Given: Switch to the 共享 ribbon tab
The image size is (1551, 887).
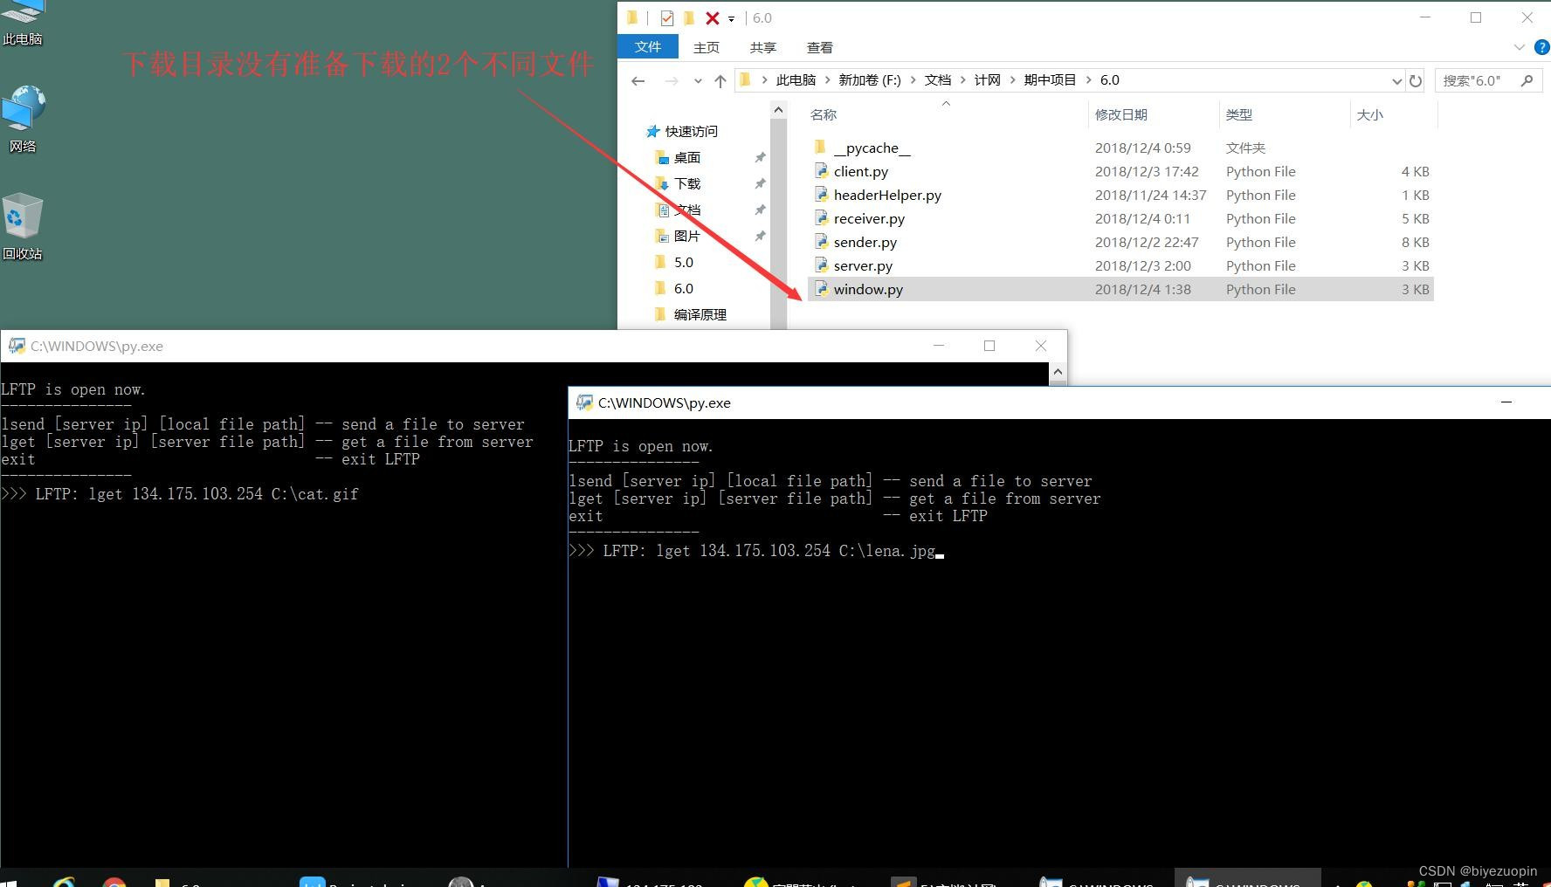Looking at the screenshot, I should click(x=763, y=47).
